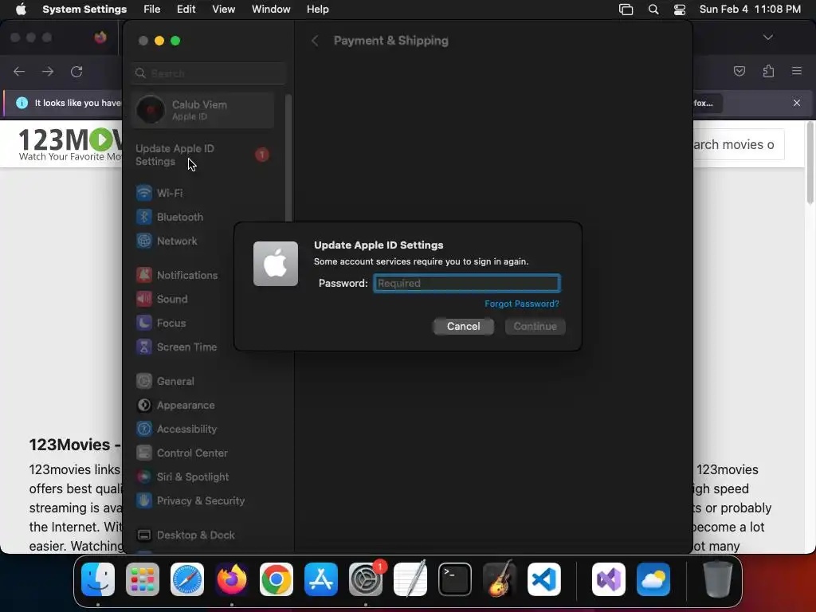Open Firefox extensions puzzle icon

click(768, 71)
